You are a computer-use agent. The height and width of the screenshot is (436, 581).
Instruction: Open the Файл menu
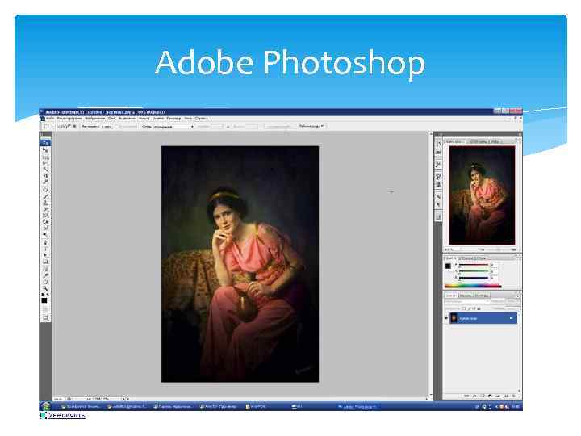(x=50, y=119)
